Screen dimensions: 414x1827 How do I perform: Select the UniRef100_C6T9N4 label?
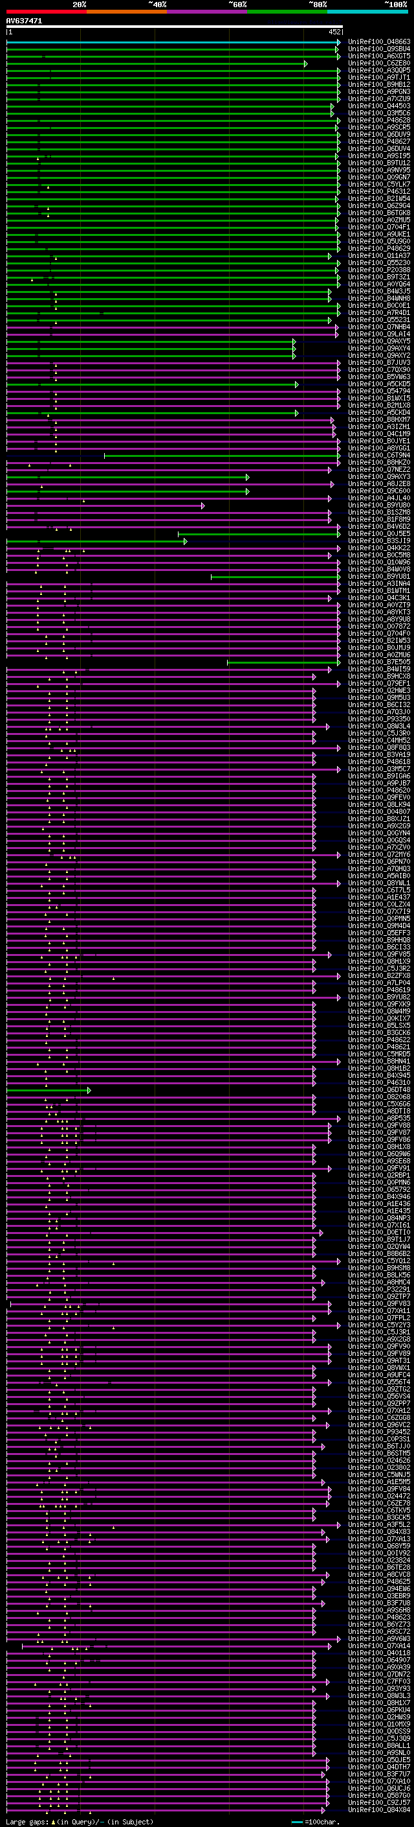378,456
